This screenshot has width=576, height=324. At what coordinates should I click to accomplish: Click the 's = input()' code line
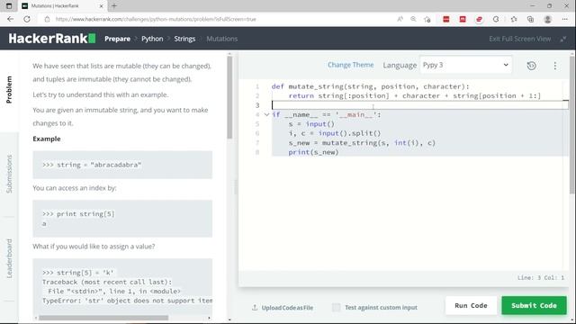311,124
